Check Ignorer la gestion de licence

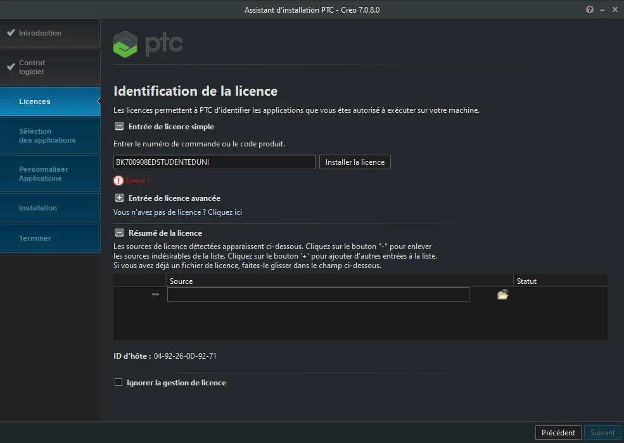pos(118,382)
